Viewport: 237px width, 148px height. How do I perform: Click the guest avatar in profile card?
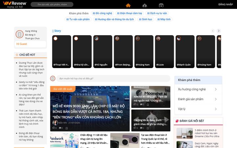coord(19,34)
